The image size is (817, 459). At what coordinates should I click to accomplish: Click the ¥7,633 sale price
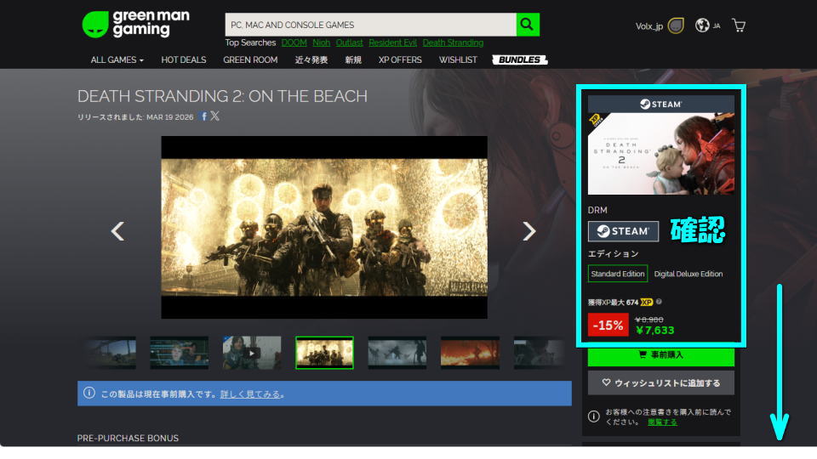[655, 330]
